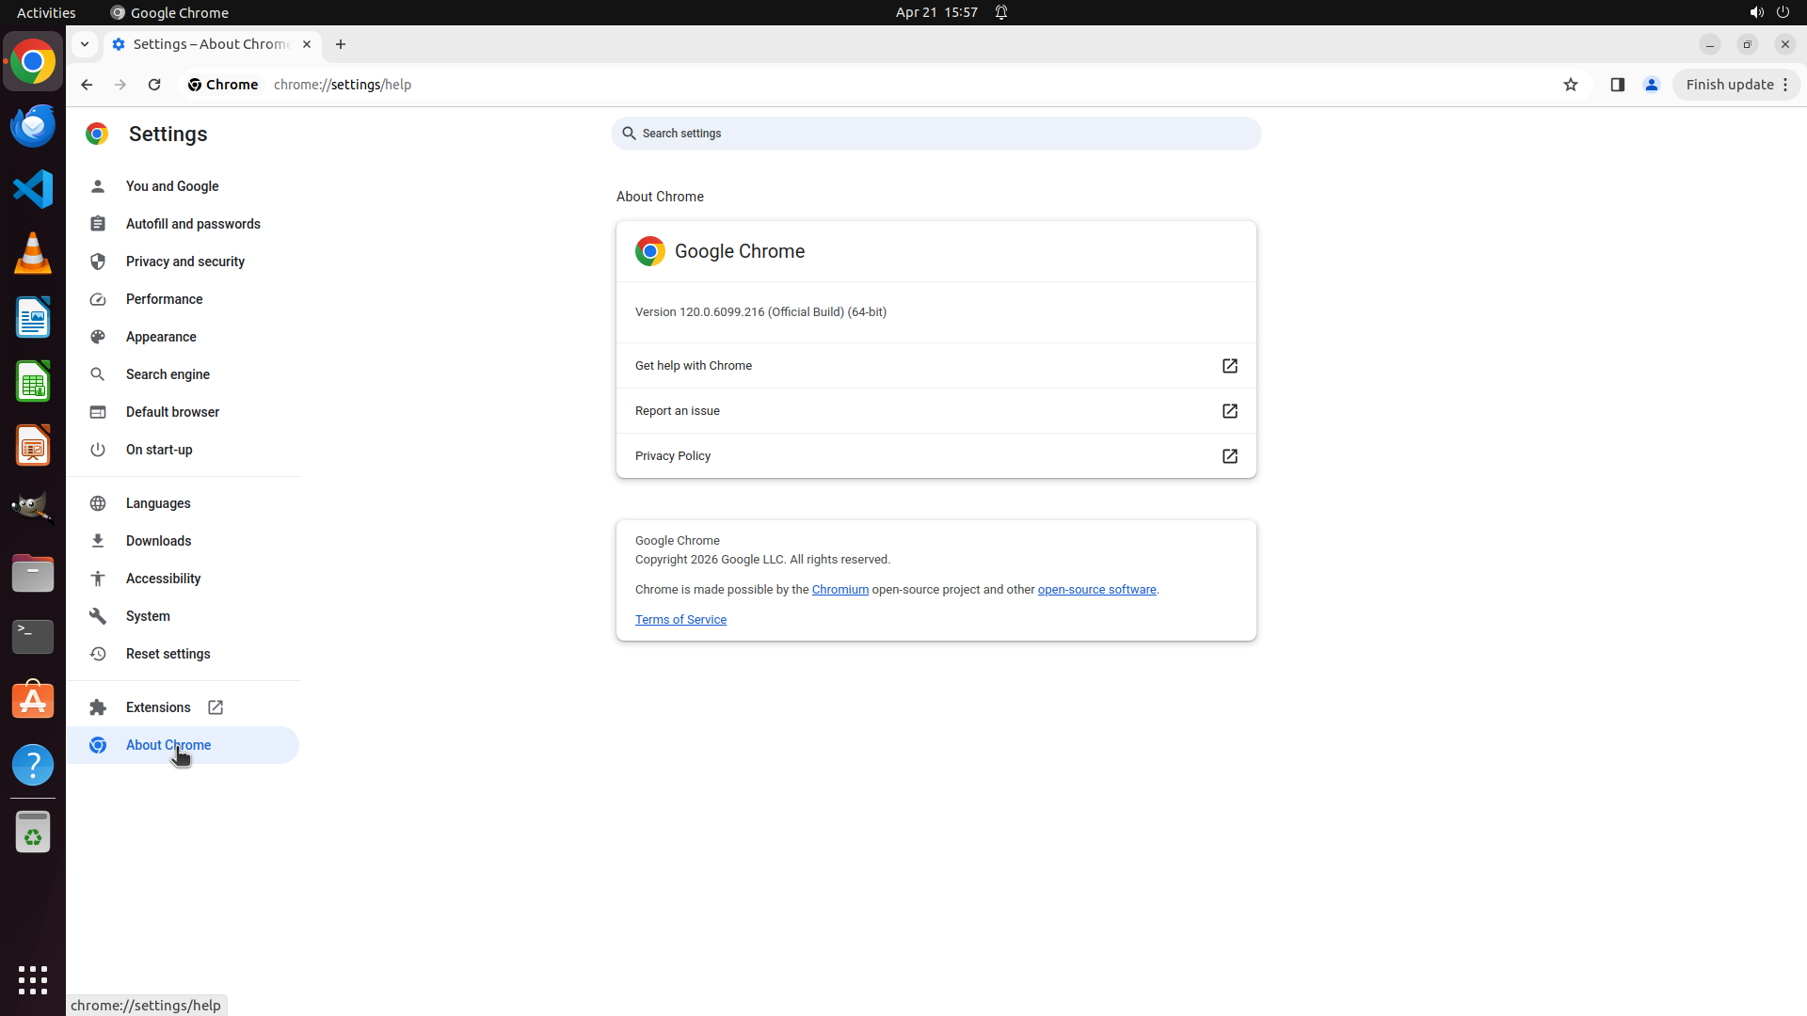This screenshot has height=1016, width=1807.
Task: Click the notification bell in top bar
Action: coord(1001,12)
